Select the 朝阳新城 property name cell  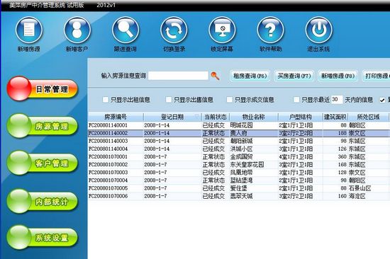pos(253,141)
